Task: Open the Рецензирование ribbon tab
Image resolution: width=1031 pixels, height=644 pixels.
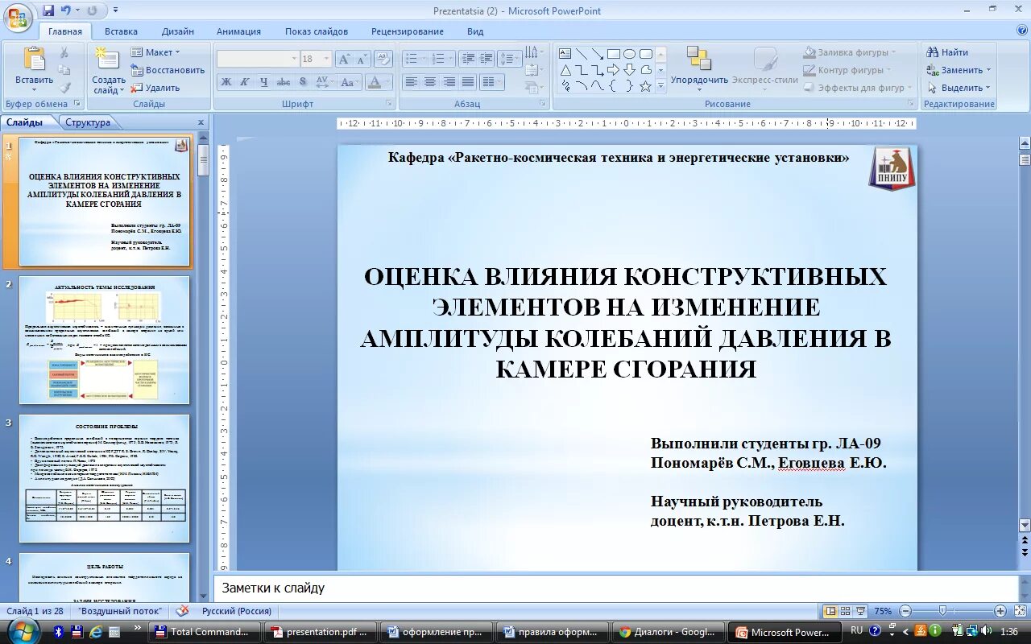Action: 408,31
